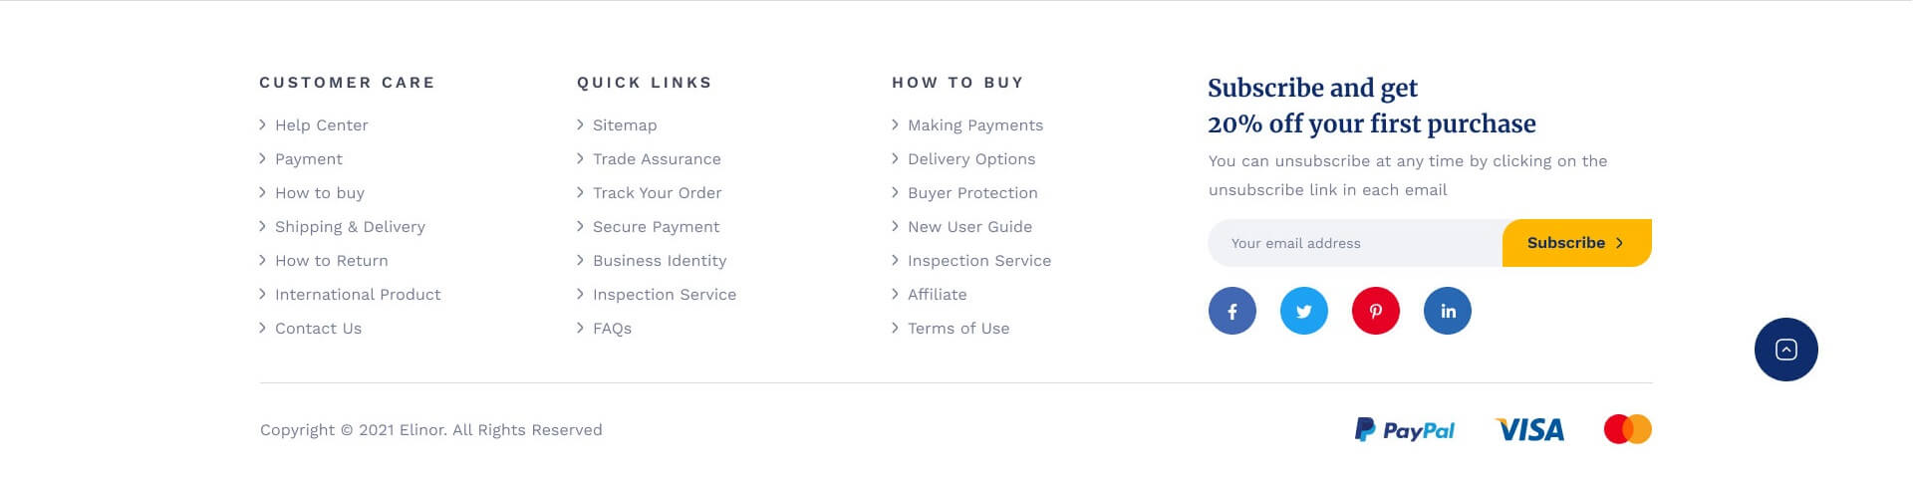Visit the Sitemap link
This screenshot has height=478, width=1913.
625,125
